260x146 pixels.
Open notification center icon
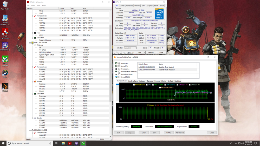pos(256,143)
